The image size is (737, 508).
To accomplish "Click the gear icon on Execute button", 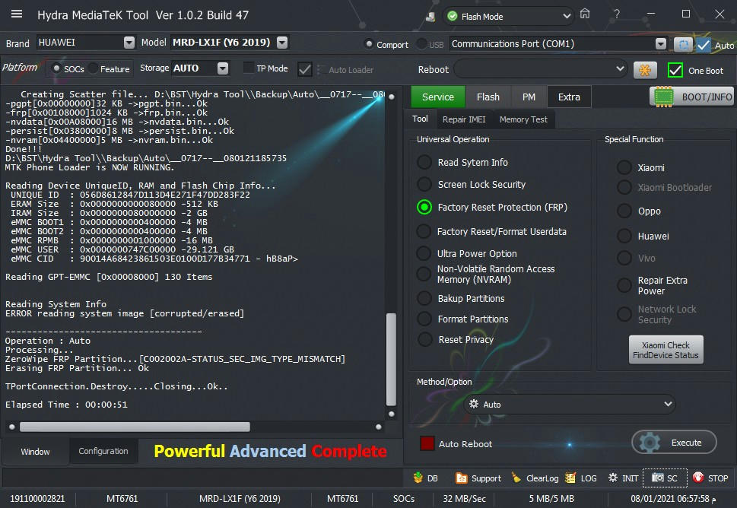I will click(x=650, y=442).
